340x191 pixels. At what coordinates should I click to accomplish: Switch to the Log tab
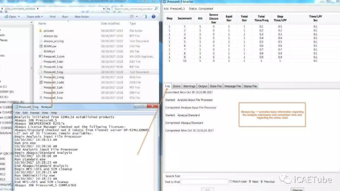[x=167, y=86]
